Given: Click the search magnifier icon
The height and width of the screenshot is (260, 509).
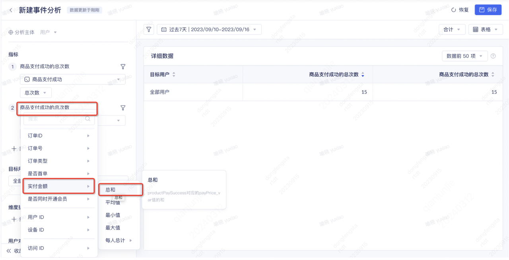Looking at the screenshot, I should click(88, 119).
